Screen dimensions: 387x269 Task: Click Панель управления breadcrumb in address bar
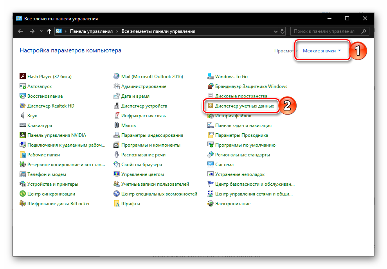pos(91,31)
